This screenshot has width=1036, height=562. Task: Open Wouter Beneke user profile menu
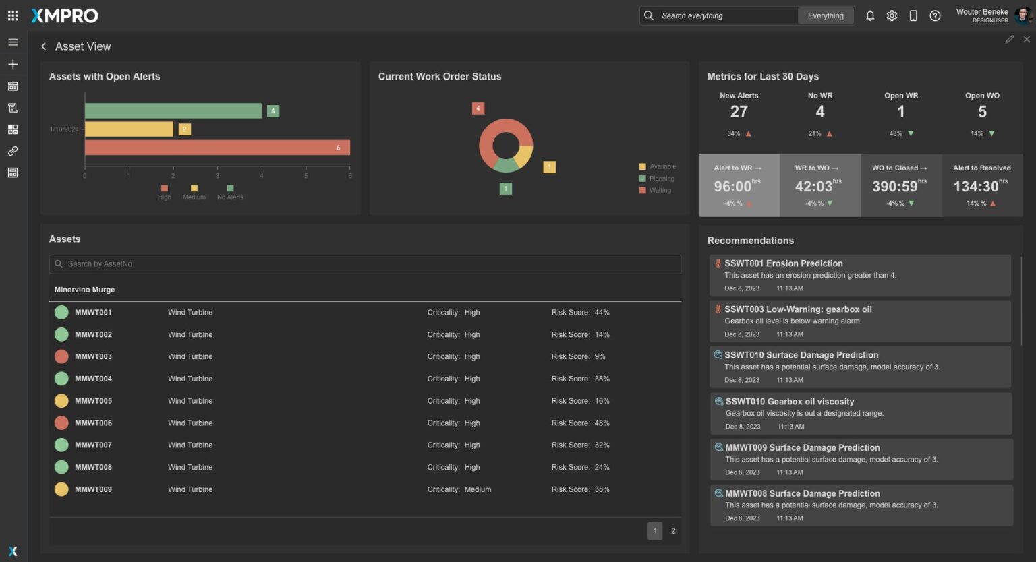993,15
